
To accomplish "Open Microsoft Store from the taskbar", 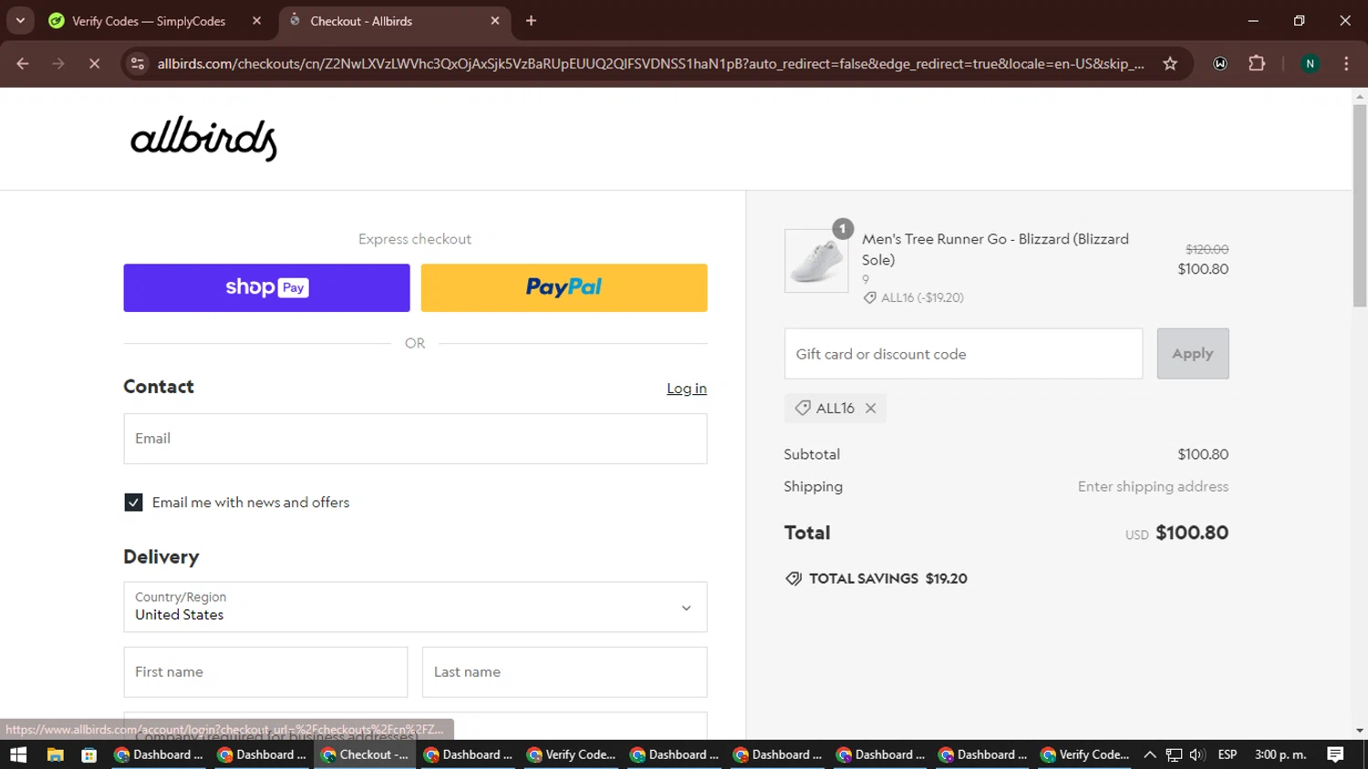I will (x=88, y=754).
